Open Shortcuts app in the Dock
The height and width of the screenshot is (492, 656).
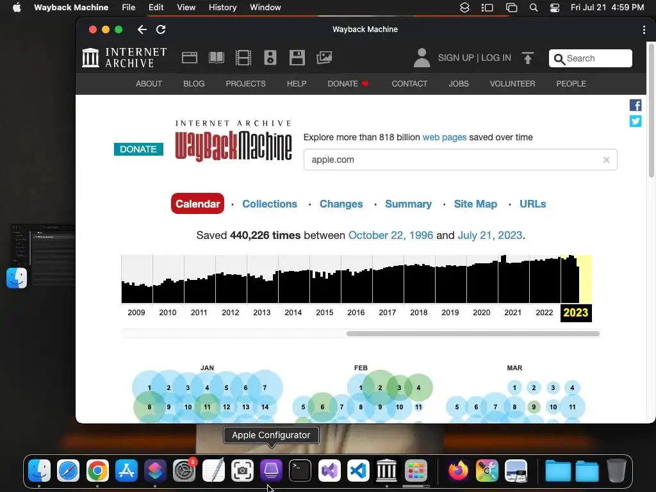[x=155, y=471]
